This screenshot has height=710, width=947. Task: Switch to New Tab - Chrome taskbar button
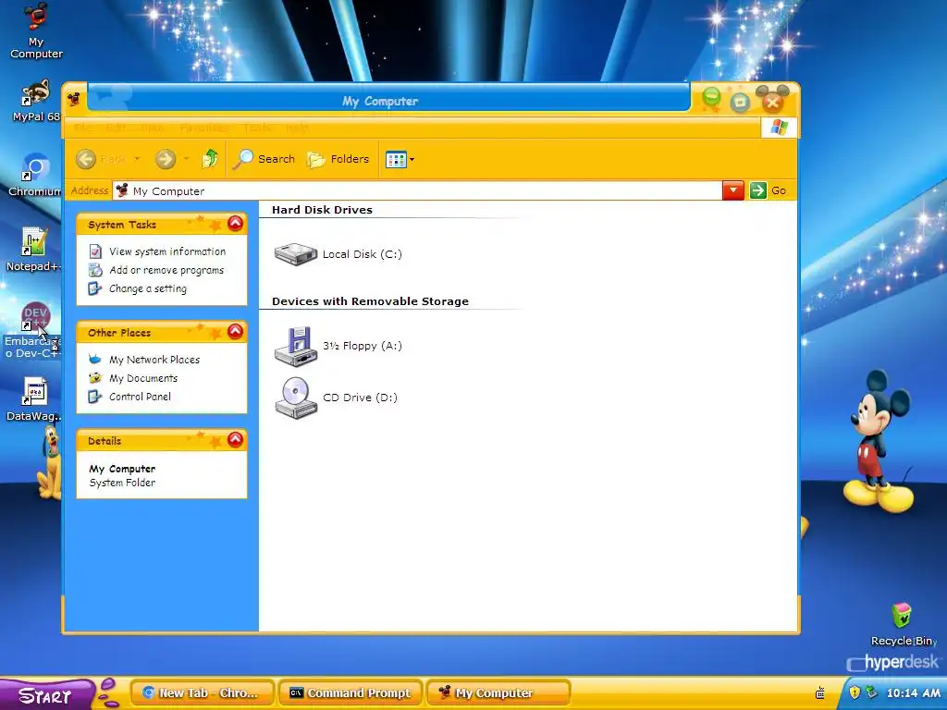(x=203, y=693)
